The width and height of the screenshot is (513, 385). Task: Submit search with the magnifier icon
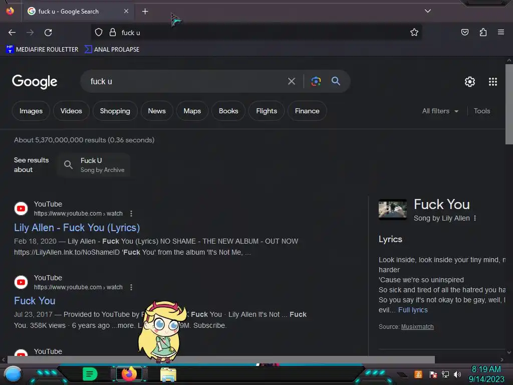point(336,81)
